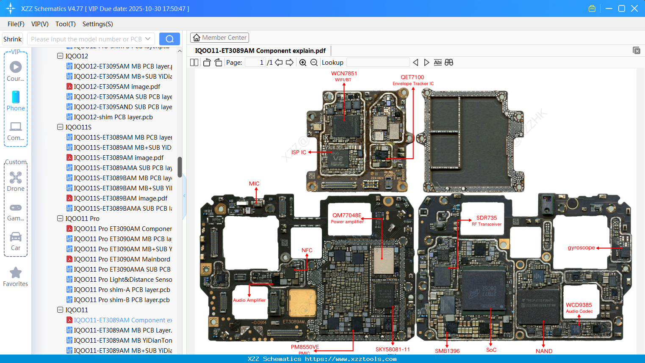Collapse the IQOO11 Pro tree node
This screenshot has width=645, height=363.
pyautogui.click(x=60, y=218)
